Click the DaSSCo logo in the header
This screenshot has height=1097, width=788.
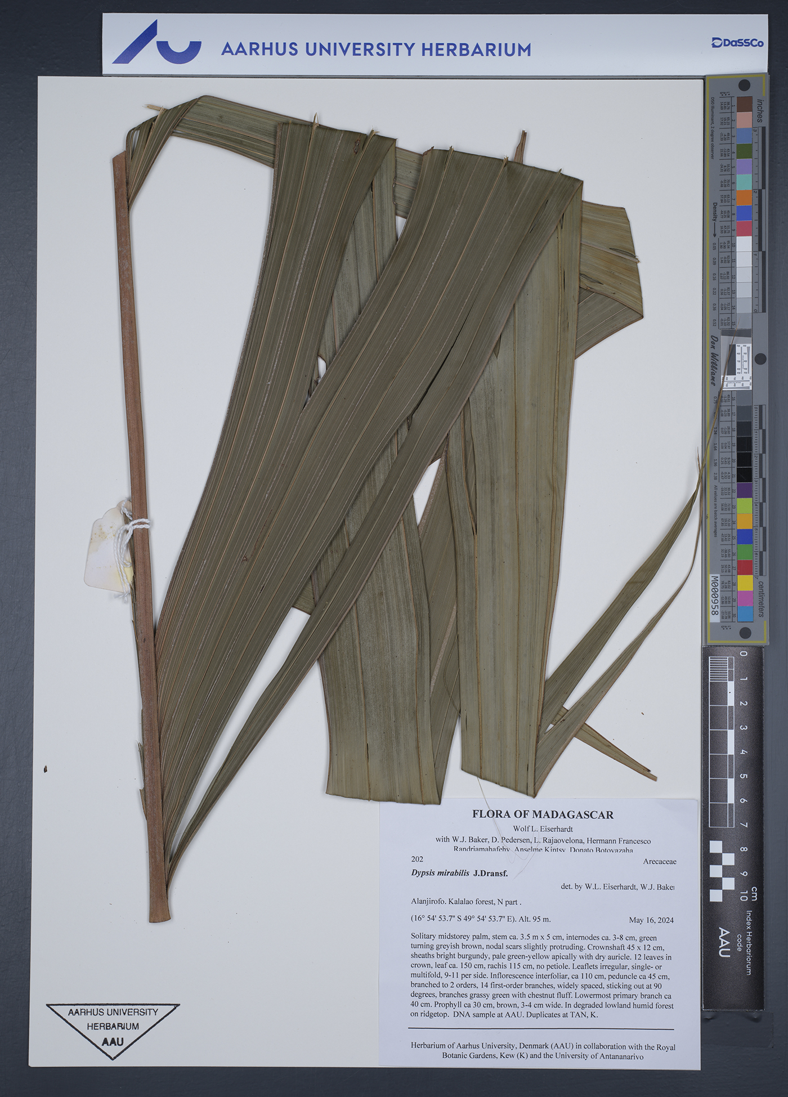[x=737, y=42]
